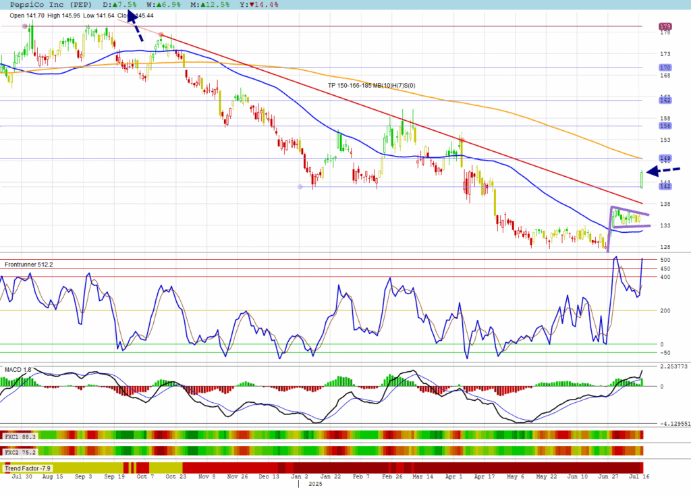The image size is (691, 496).
Task: Click the 168 price axis label
Action: [x=665, y=76]
